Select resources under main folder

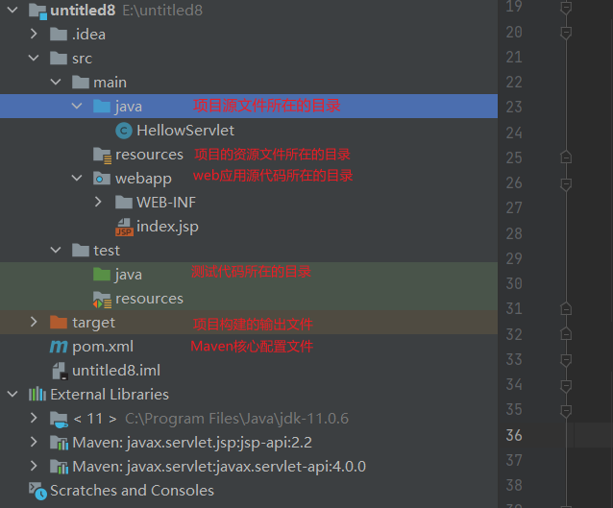(149, 155)
